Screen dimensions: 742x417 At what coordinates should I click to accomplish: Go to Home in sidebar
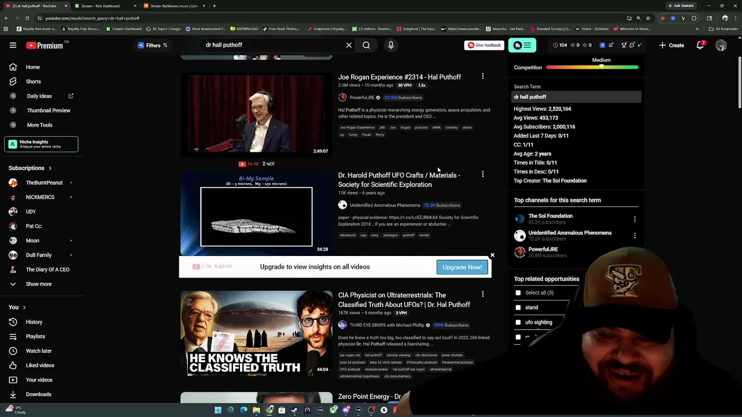pos(32,67)
